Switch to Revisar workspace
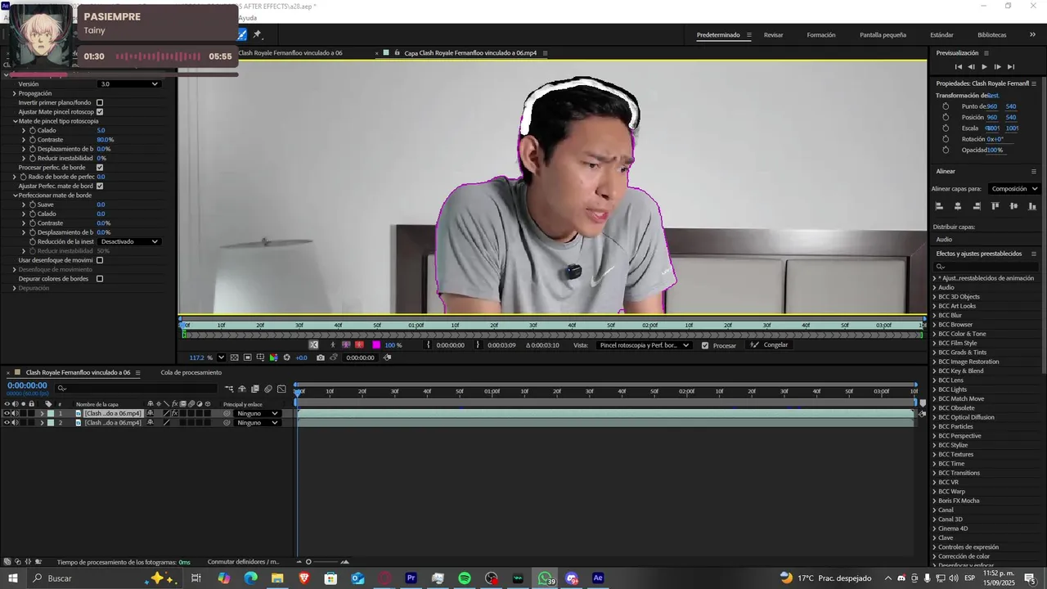Screen dimensions: 1047x589 coord(773,35)
